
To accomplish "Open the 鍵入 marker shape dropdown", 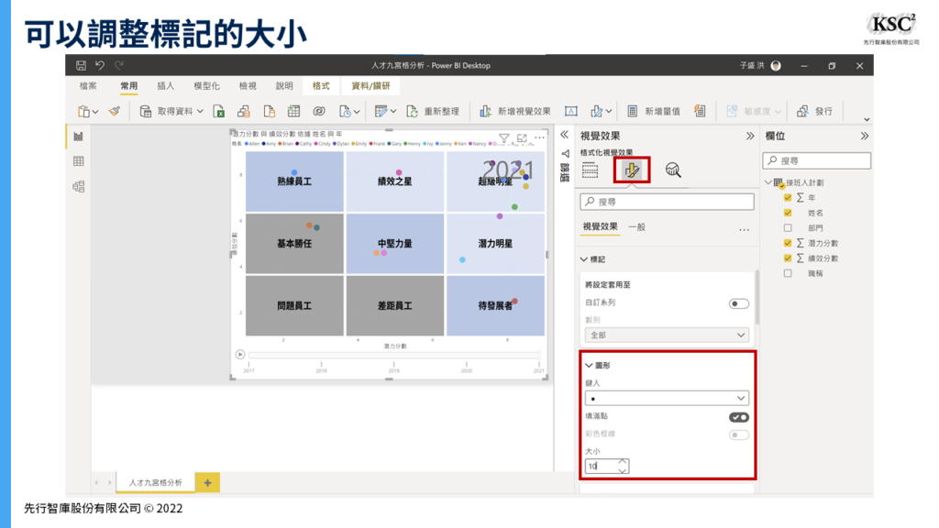I will point(667,398).
